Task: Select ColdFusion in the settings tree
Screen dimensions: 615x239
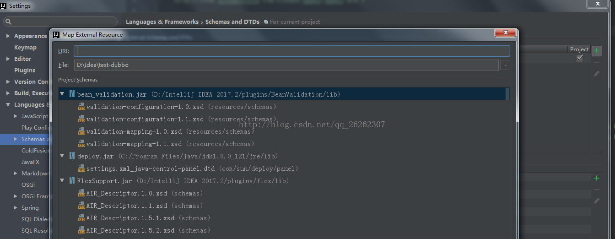Action: 36,150
